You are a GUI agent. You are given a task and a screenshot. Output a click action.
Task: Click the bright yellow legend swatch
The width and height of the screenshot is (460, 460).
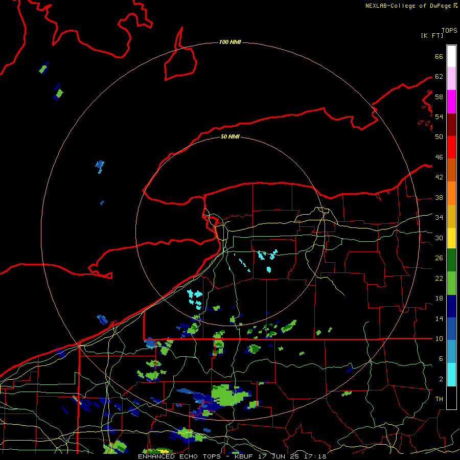click(451, 238)
